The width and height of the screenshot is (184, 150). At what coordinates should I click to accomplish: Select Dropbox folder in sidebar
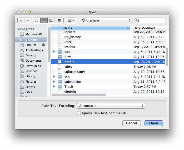[31, 71]
